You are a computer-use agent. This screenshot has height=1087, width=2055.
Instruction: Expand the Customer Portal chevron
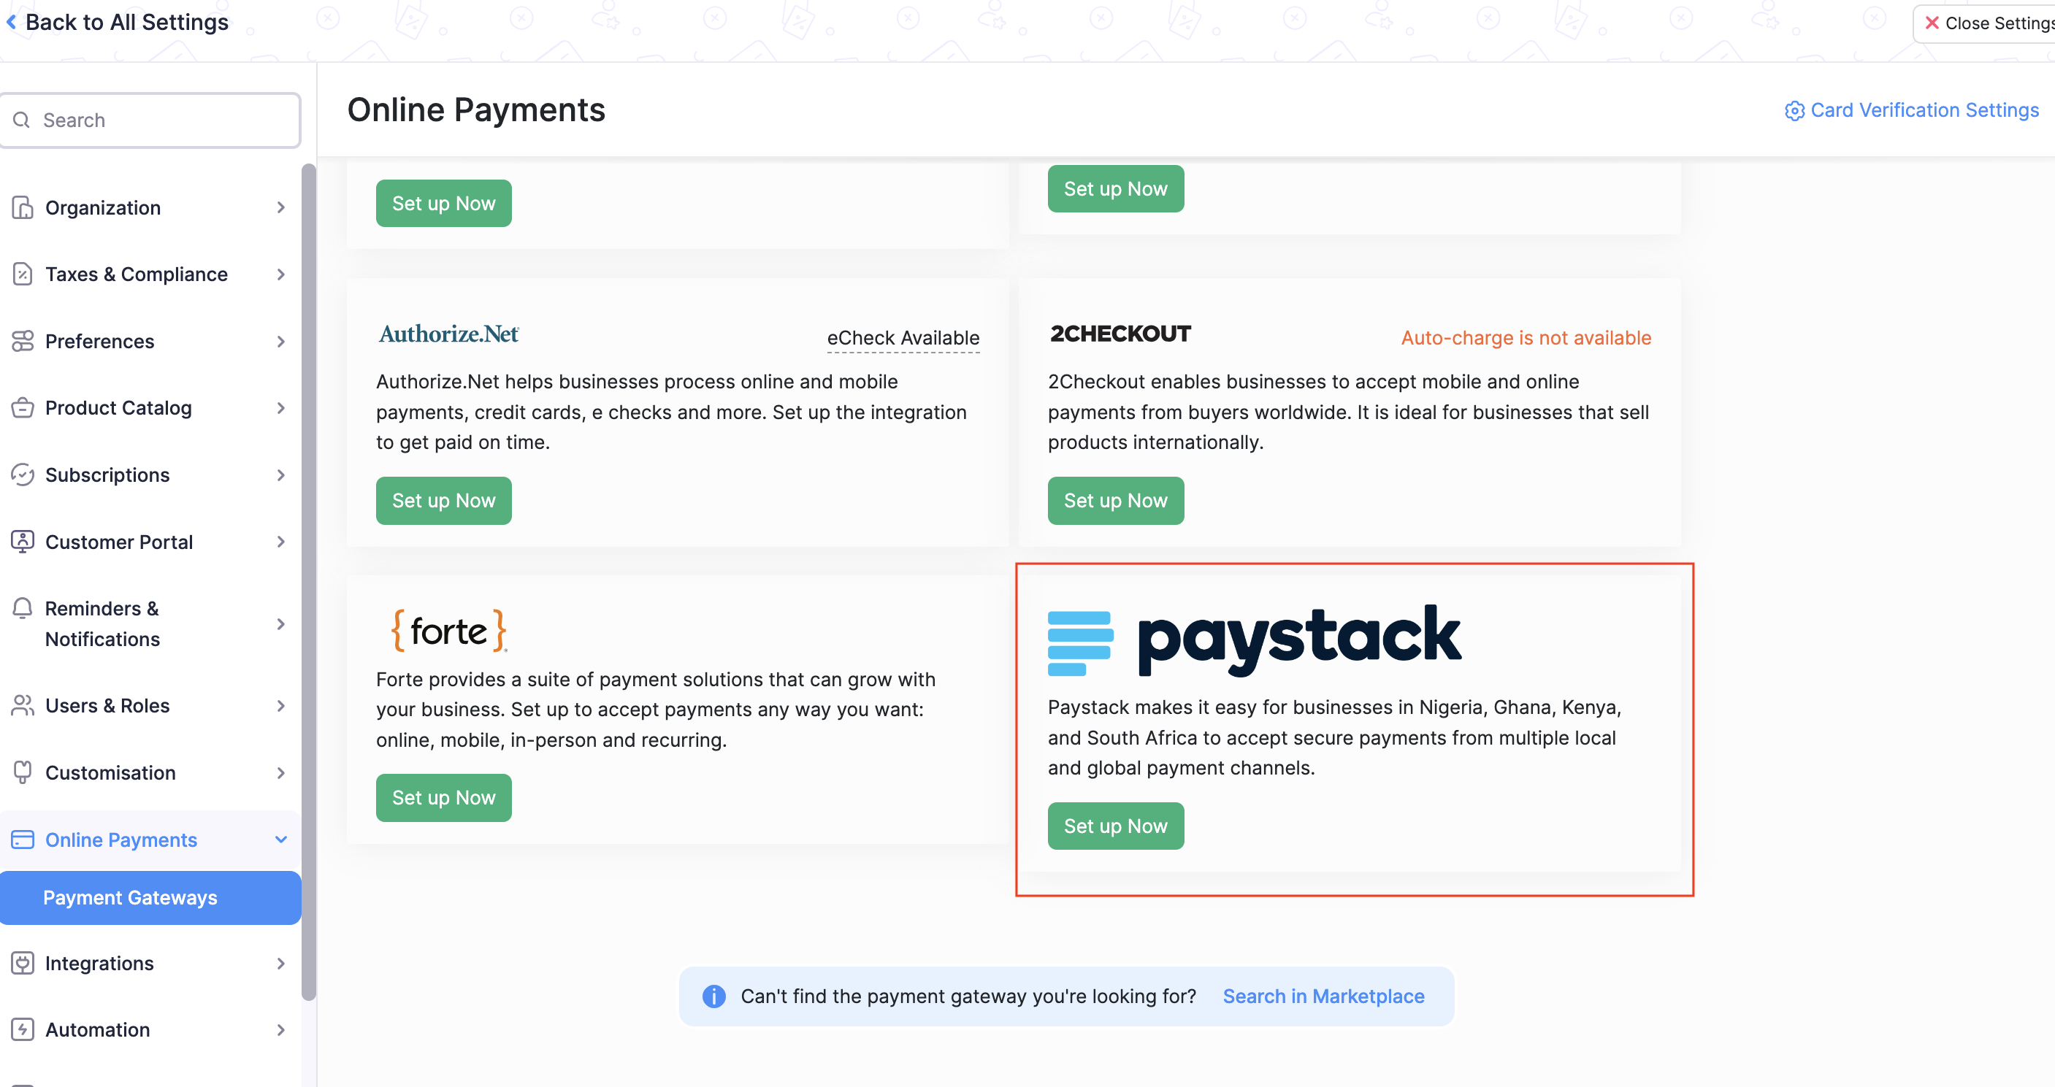point(281,542)
